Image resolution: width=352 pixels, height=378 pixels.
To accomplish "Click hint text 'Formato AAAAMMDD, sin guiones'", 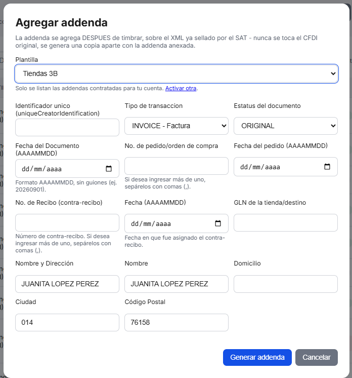I will pyautogui.click(x=66, y=186).
